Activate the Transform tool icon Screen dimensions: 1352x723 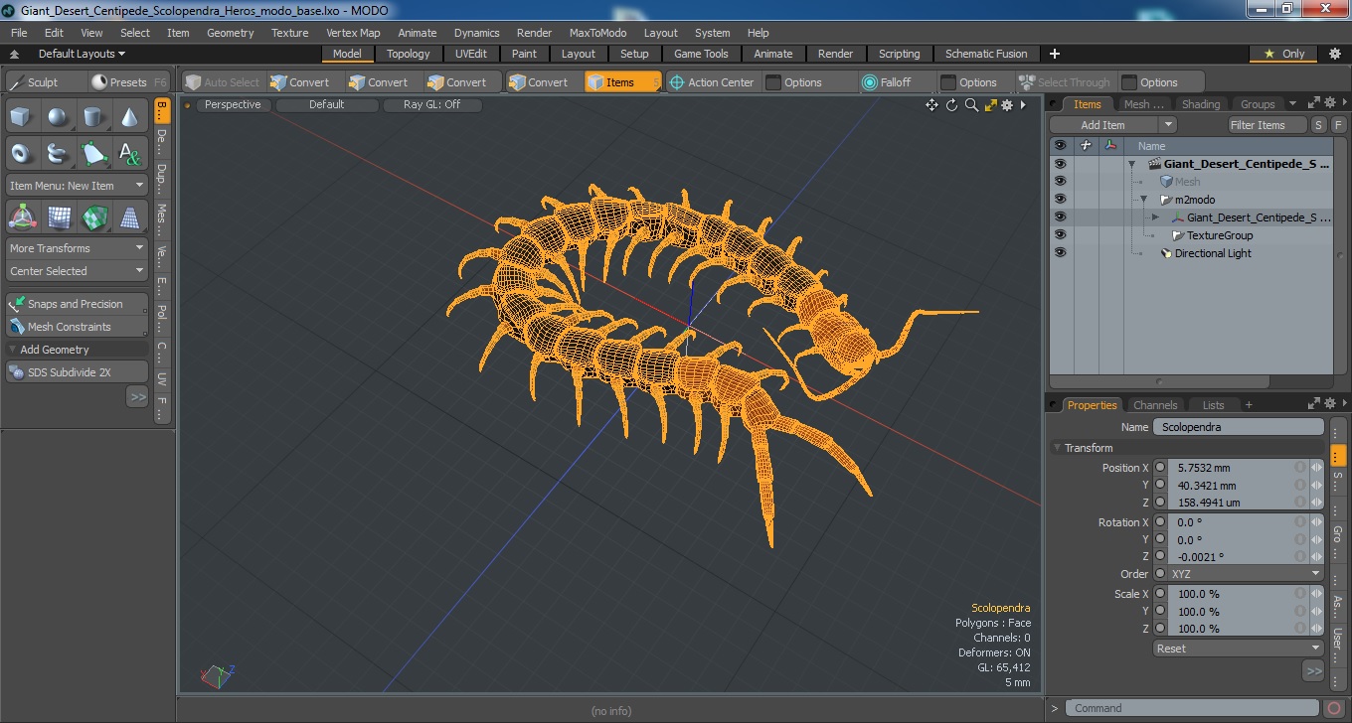(x=22, y=217)
